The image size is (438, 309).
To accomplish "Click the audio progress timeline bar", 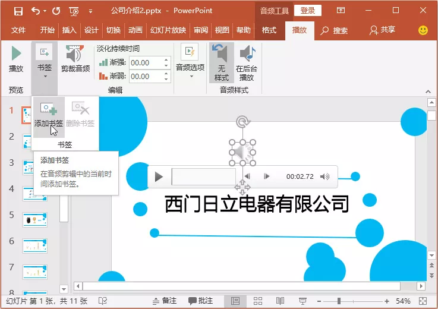I will 204,176.
